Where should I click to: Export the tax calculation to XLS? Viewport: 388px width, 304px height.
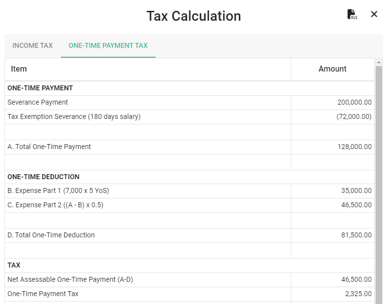click(352, 14)
